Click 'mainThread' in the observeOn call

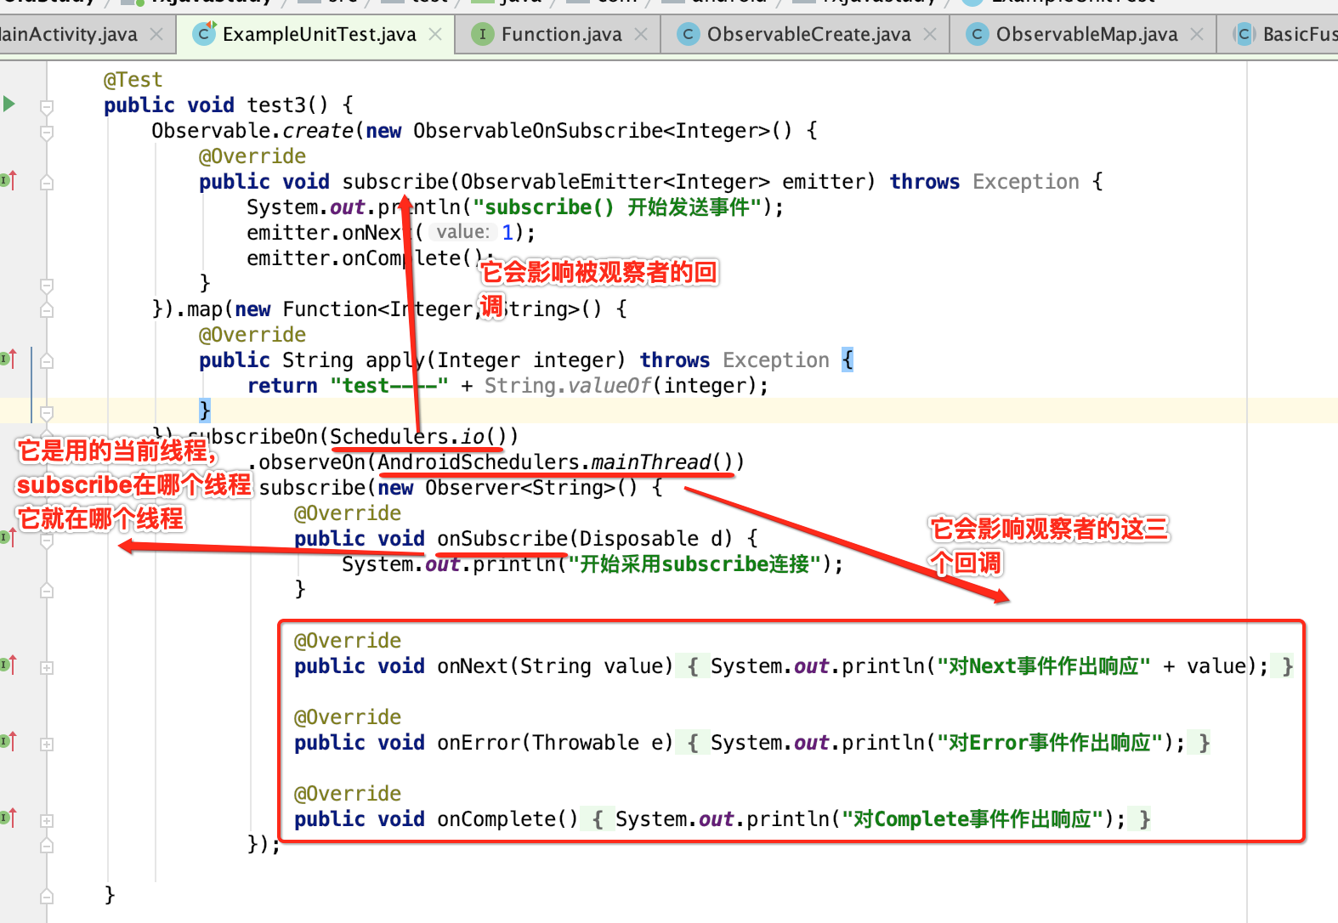tap(650, 462)
